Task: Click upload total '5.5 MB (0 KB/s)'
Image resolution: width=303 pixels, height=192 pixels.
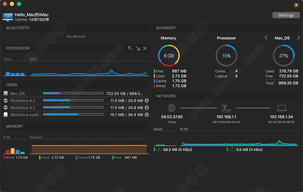Action: click(x=249, y=150)
